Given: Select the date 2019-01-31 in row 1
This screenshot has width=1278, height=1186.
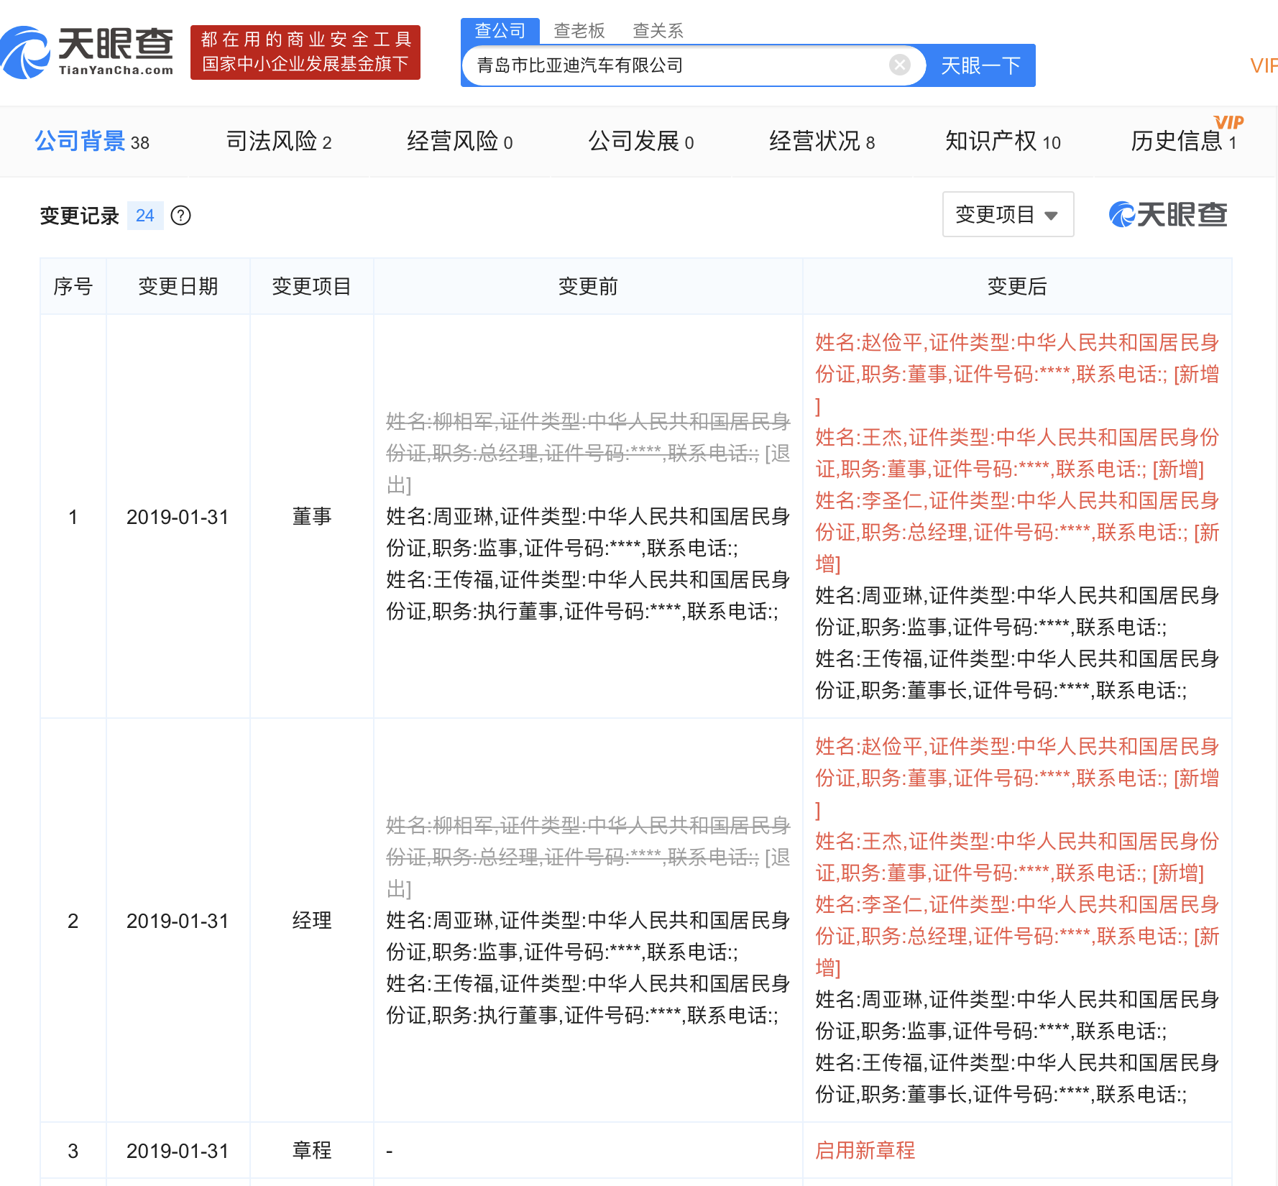Looking at the screenshot, I should click(x=178, y=517).
